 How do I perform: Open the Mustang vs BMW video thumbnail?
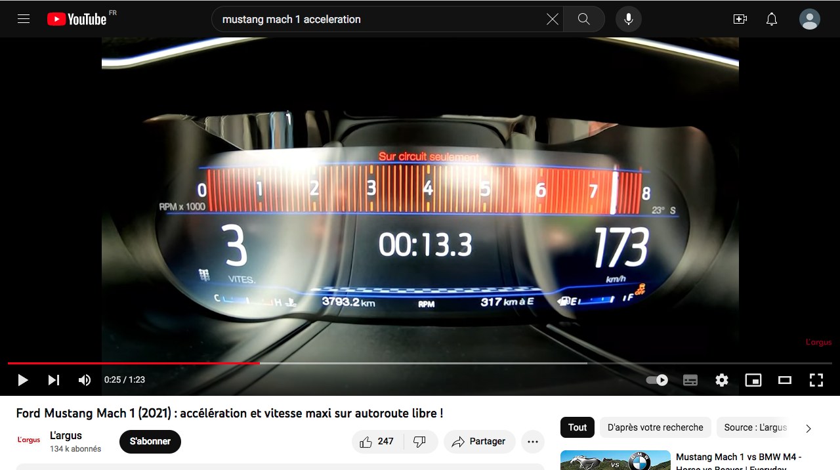point(616,460)
